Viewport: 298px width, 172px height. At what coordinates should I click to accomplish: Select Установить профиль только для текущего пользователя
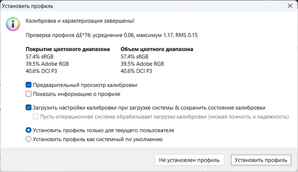point(29,130)
